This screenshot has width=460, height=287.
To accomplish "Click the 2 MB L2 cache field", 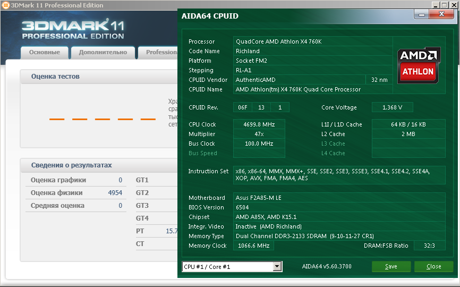I will [408, 134].
